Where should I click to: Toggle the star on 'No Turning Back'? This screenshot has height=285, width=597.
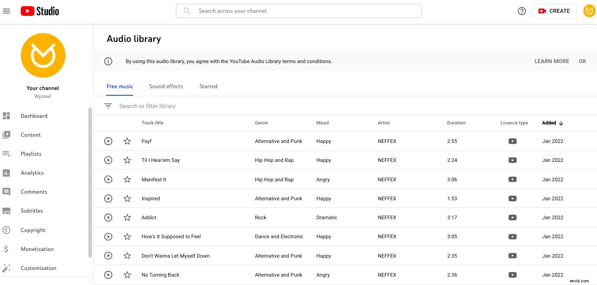click(x=127, y=274)
